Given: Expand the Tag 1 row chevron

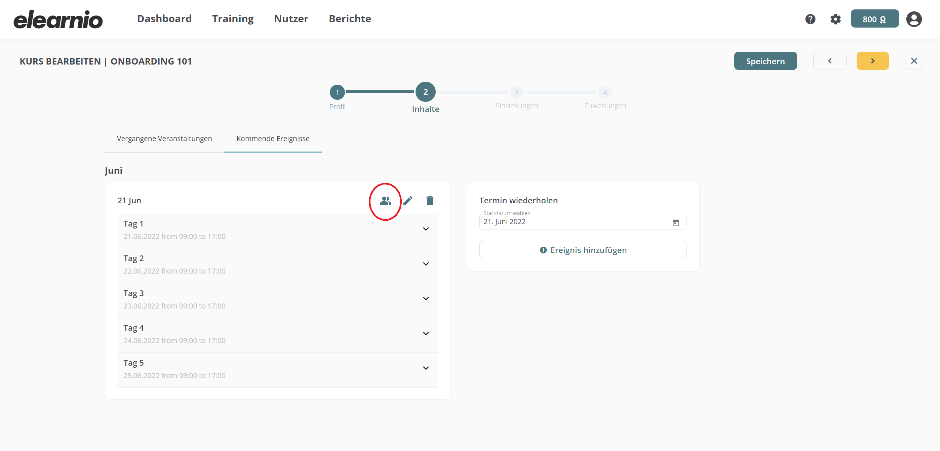Looking at the screenshot, I should tap(426, 229).
